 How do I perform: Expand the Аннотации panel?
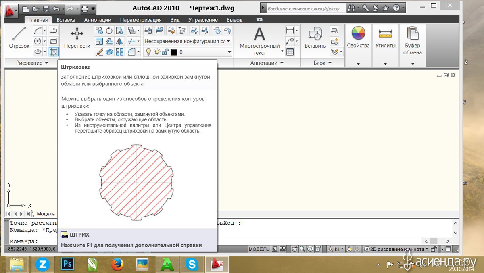click(x=267, y=63)
